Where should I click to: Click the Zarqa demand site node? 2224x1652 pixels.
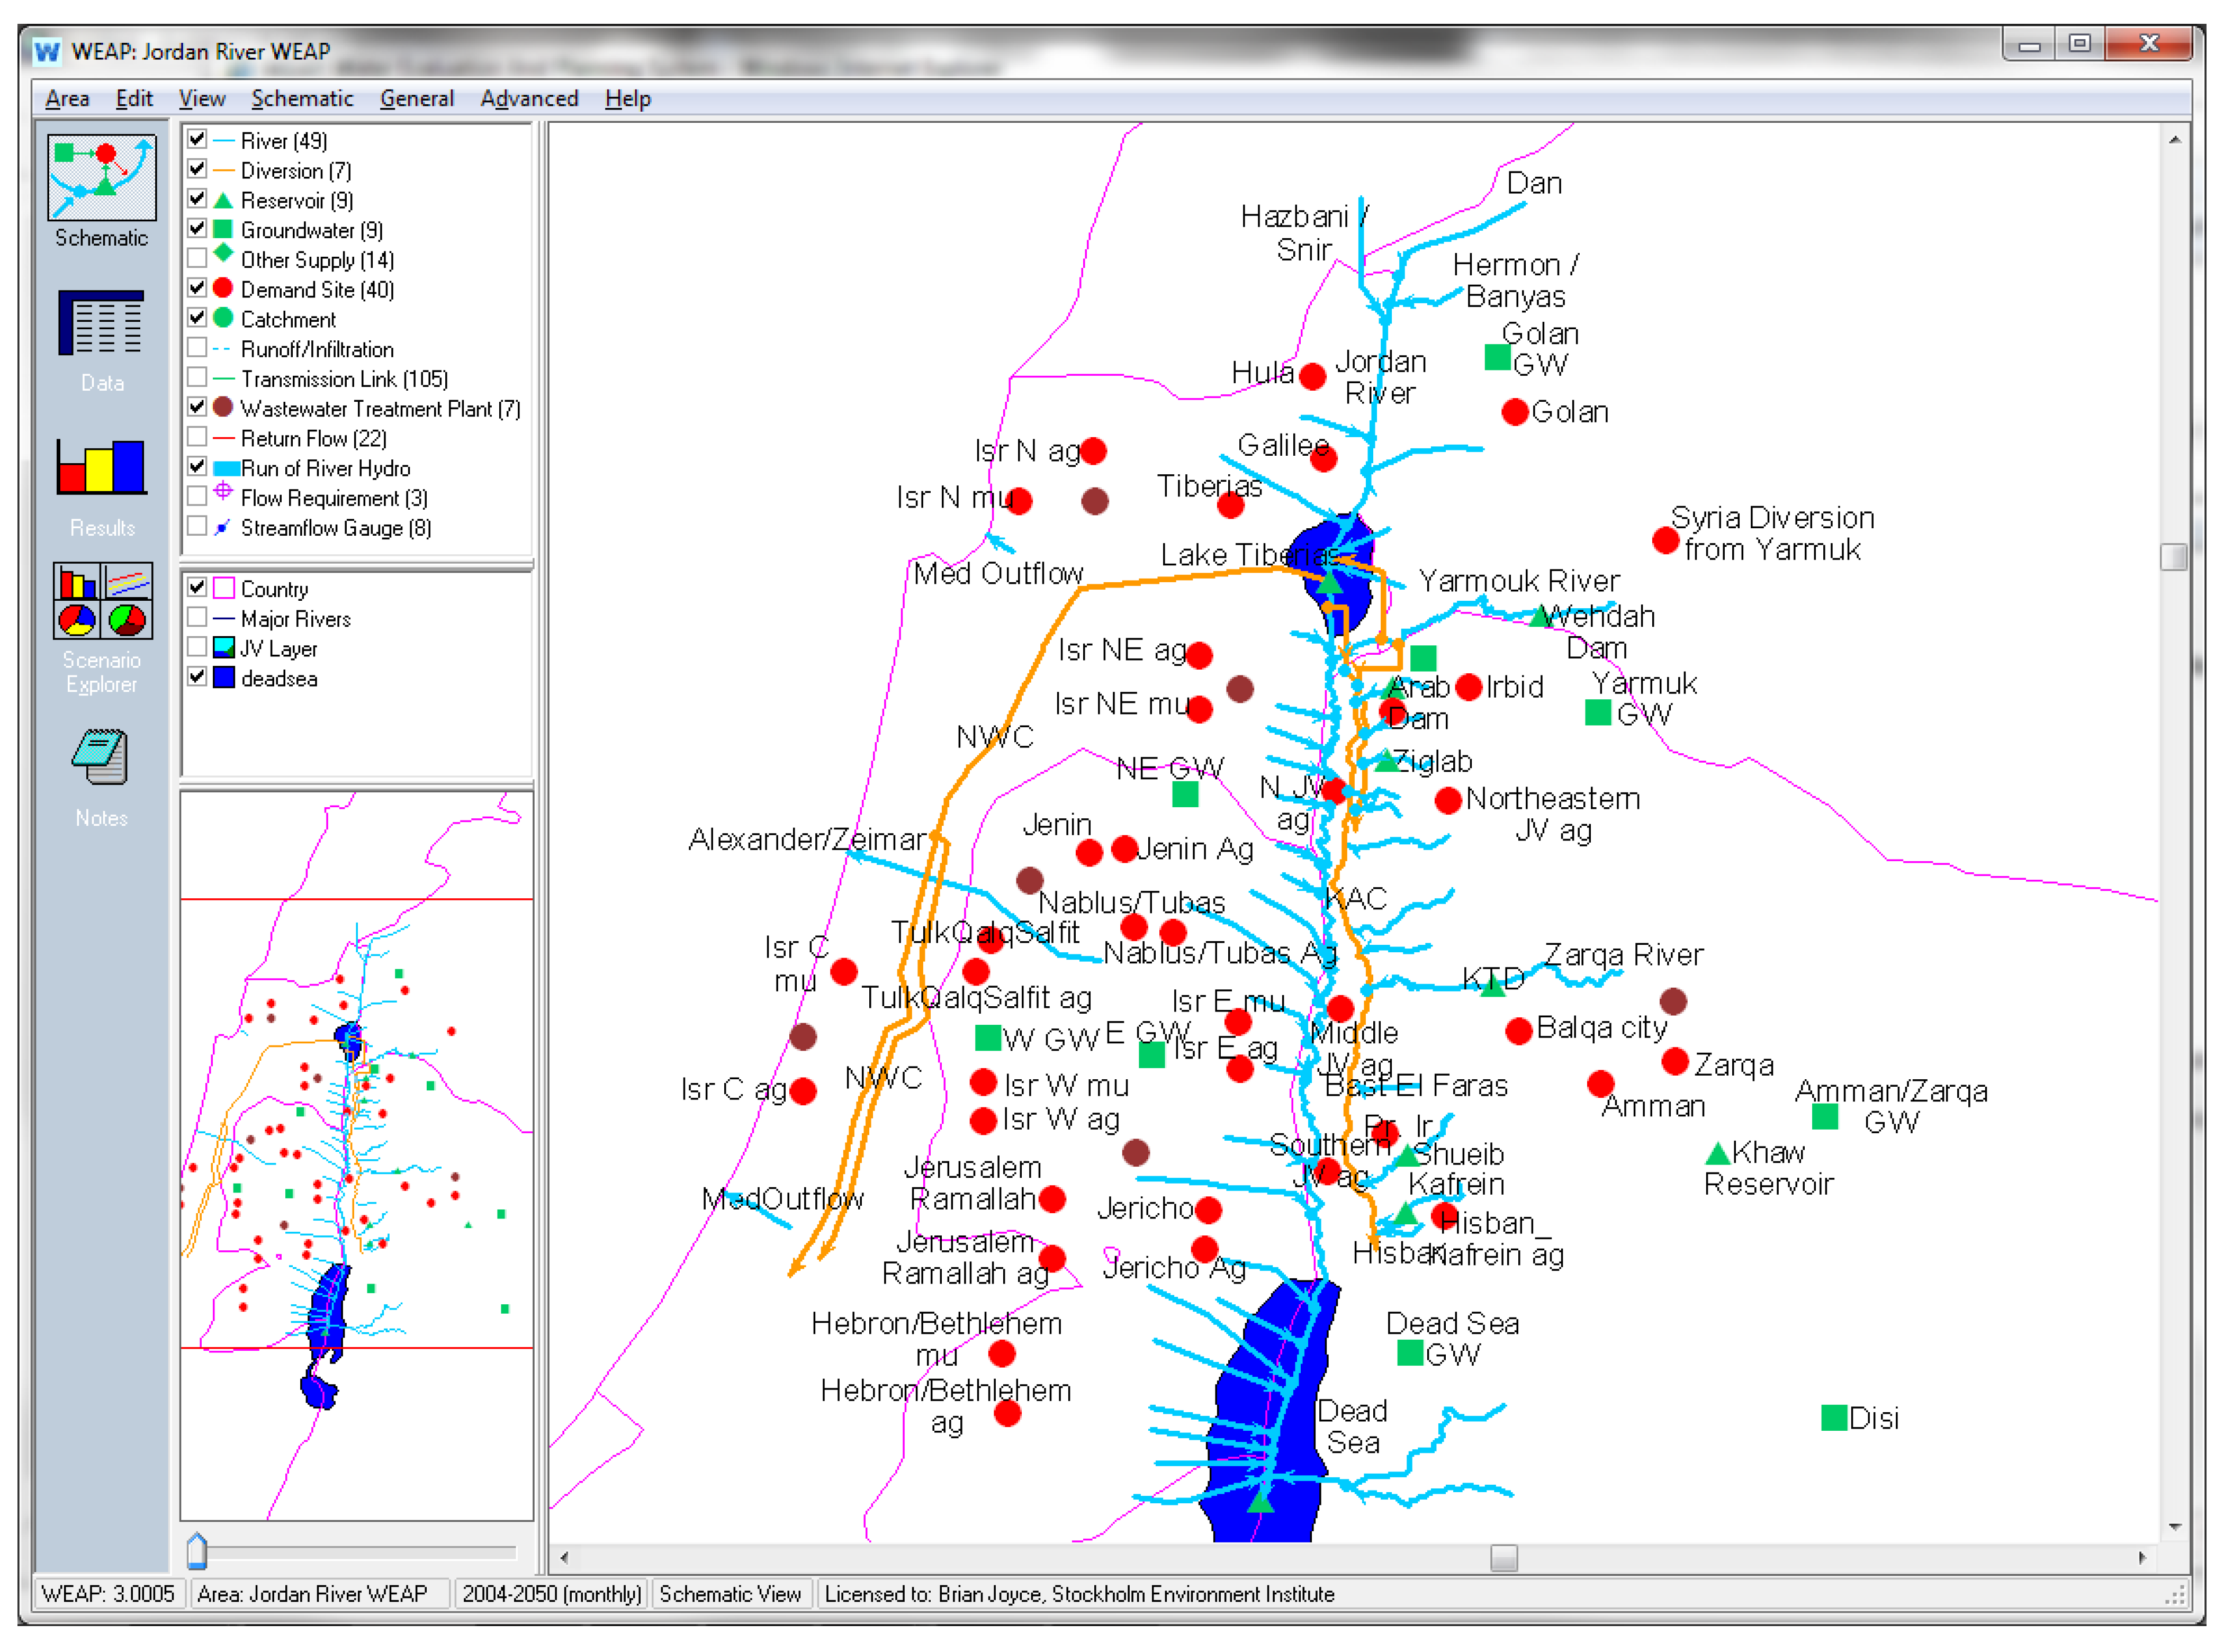[x=1675, y=1062]
